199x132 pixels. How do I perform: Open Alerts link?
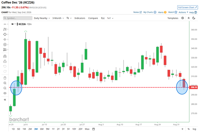pos(162,12)
